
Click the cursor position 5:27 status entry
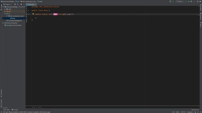click(173, 112)
